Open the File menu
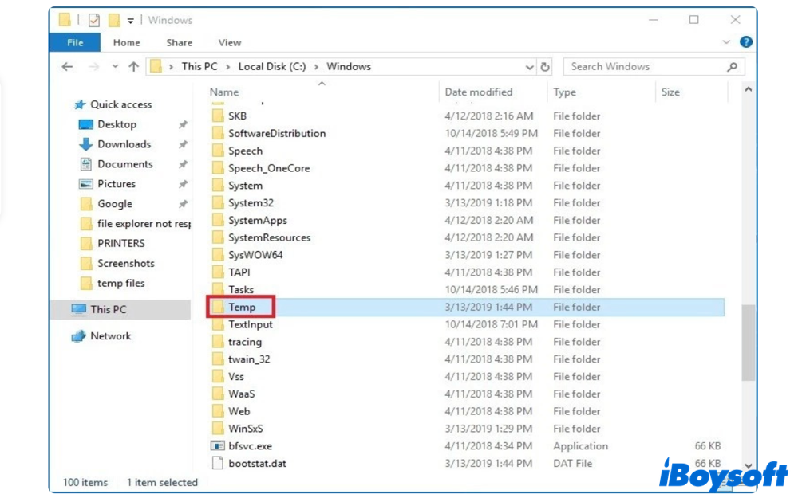Image resolution: width=798 pixels, height=494 pixels. (x=75, y=42)
